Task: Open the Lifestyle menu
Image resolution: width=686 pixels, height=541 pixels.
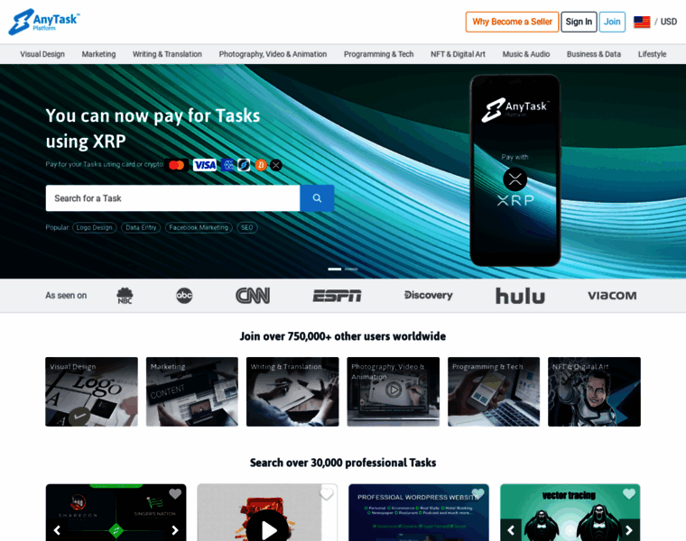Action: pyautogui.click(x=652, y=54)
